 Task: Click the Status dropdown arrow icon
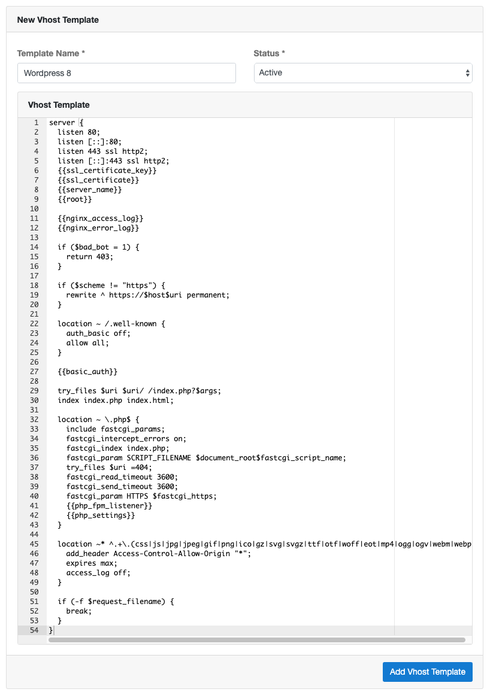pyautogui.click(x=467, y=73)
